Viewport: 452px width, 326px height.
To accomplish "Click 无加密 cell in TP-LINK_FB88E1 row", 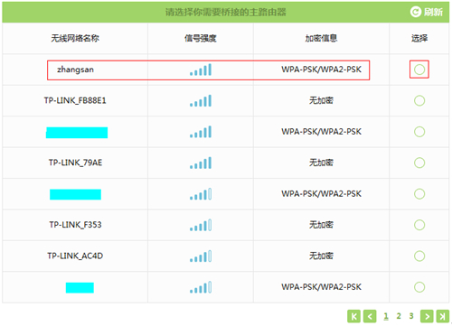I will point(321,100).
